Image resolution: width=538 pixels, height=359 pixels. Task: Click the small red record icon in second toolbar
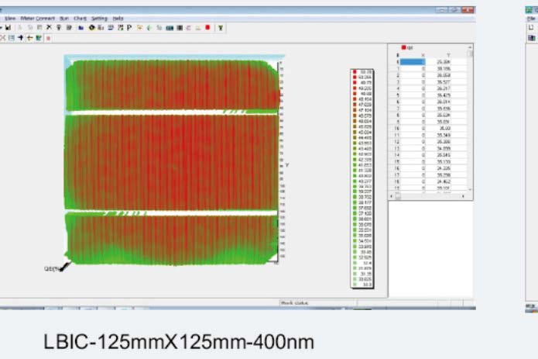coord(48,36)
